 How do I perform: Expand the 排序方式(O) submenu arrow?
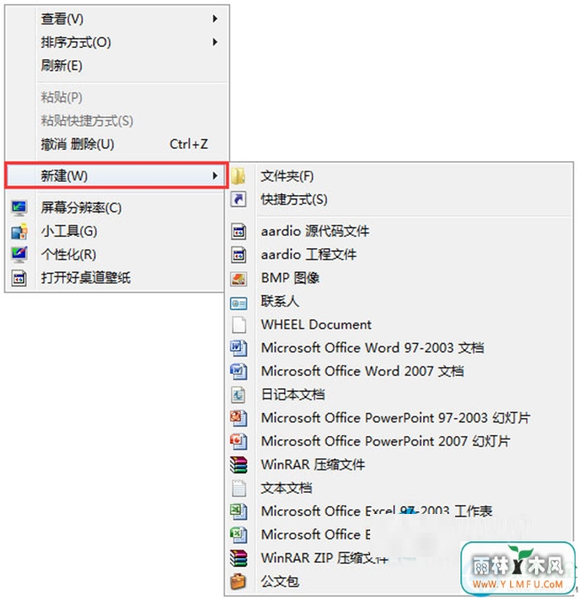[x=215, y=42]
